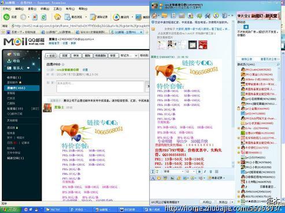The height and width of the screenshot is (213, 285).
Task: Switch to the third SEO links group tab
Action: (x=92, y=32)
